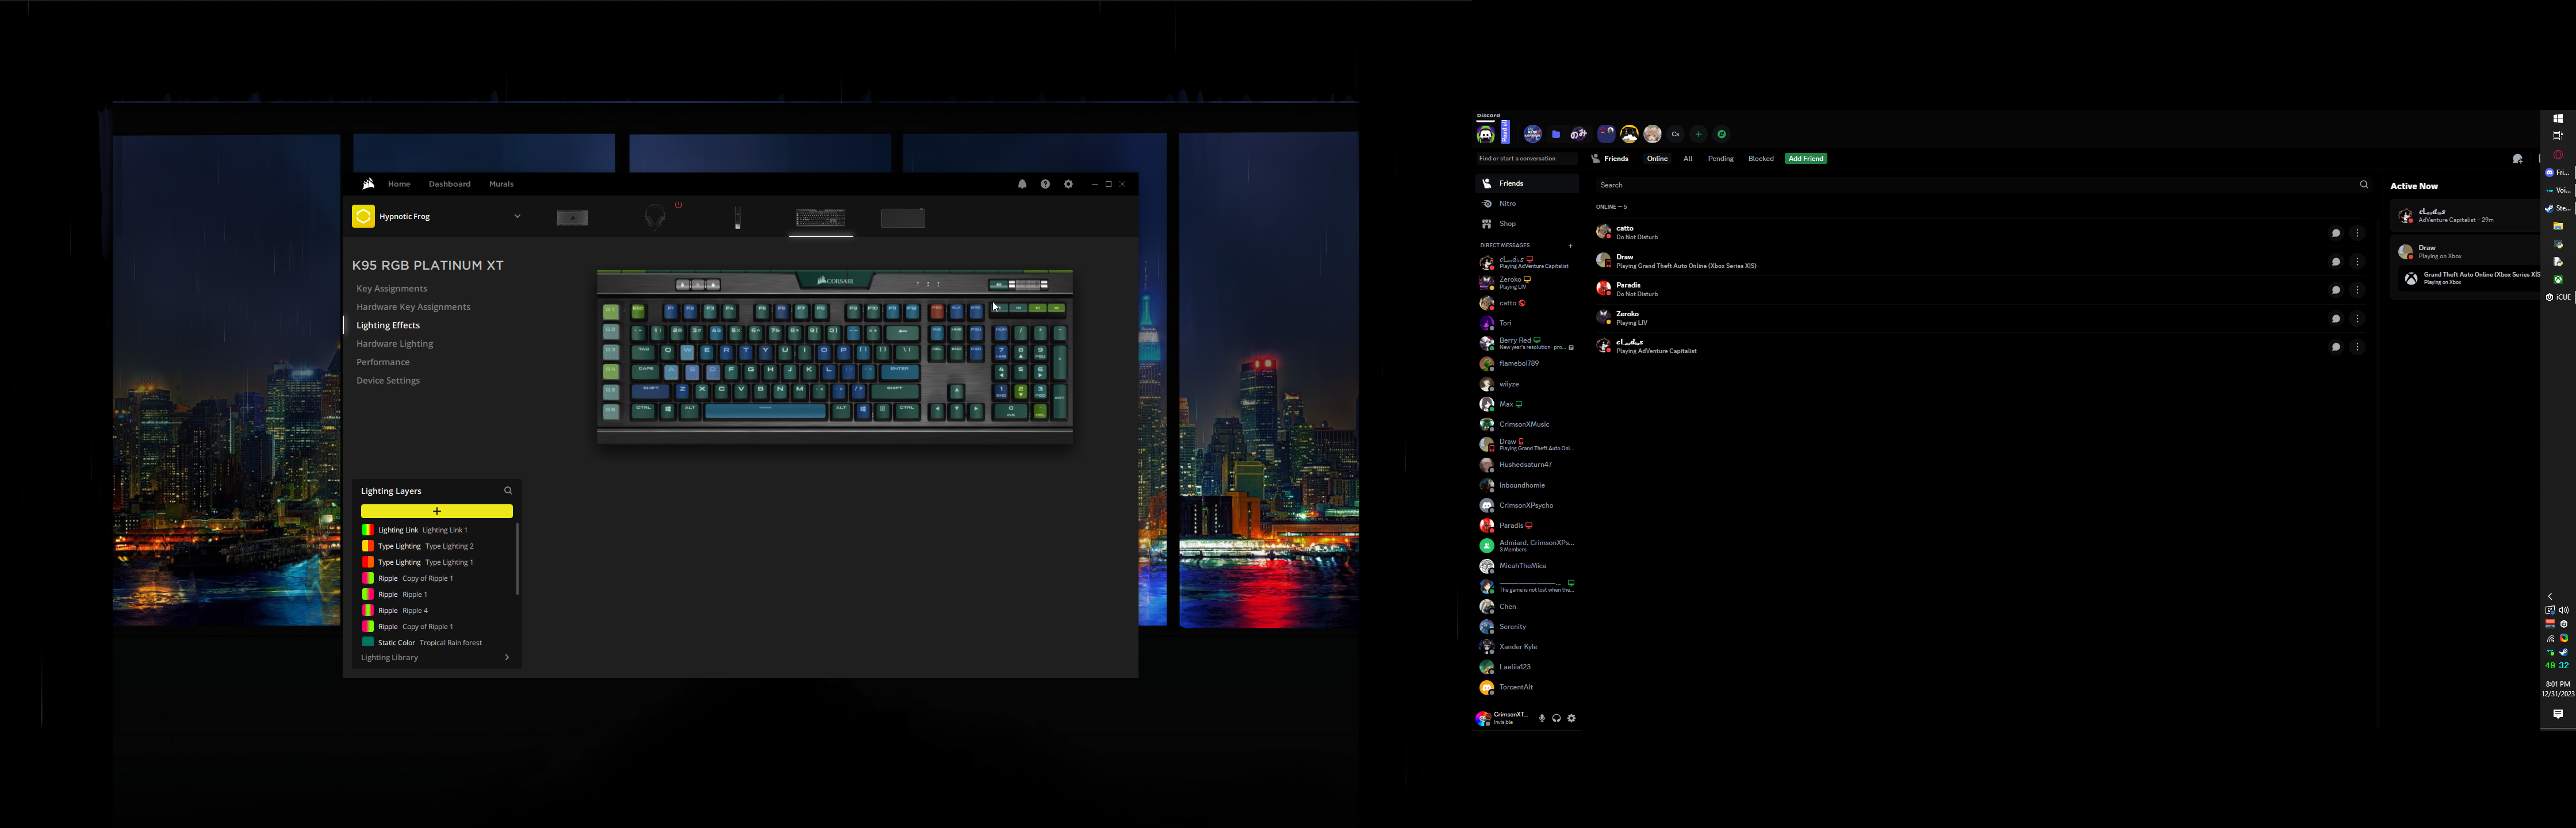Image resolution: width=2576 pixels, height=828 pixels.
Task: Click Tropical Rain forest color swatch
Action: click(368, 642)
